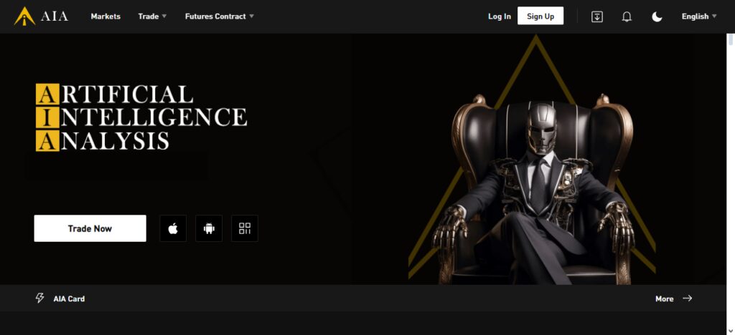
Task: Open the download icon in the header
Action: [596, 16]
